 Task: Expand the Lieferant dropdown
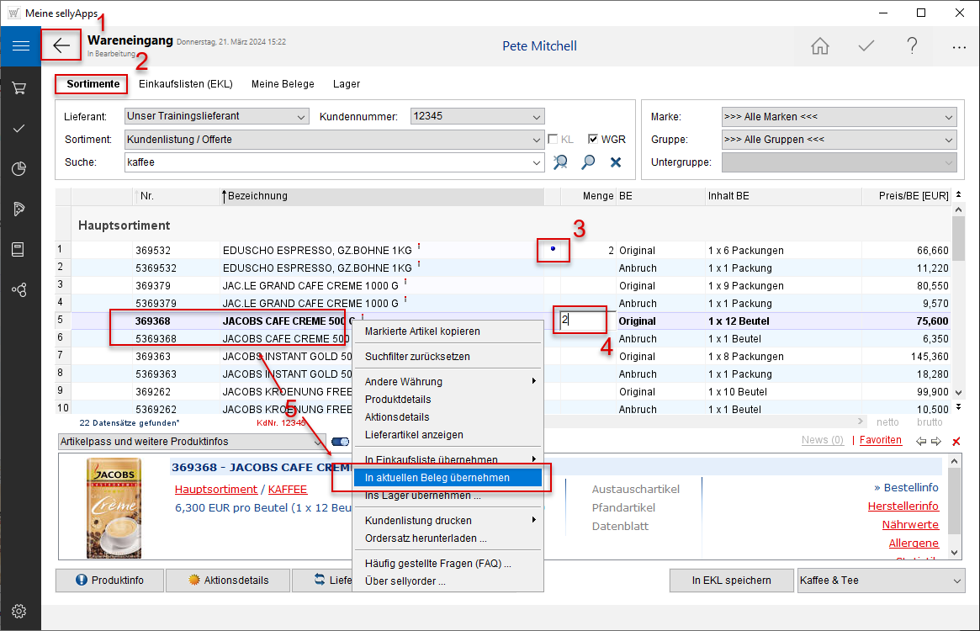point(301,116)
